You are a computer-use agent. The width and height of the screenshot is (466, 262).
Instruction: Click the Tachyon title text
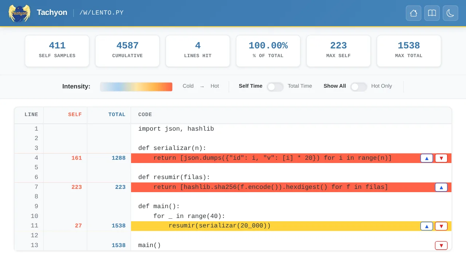(x=52, y=13)
